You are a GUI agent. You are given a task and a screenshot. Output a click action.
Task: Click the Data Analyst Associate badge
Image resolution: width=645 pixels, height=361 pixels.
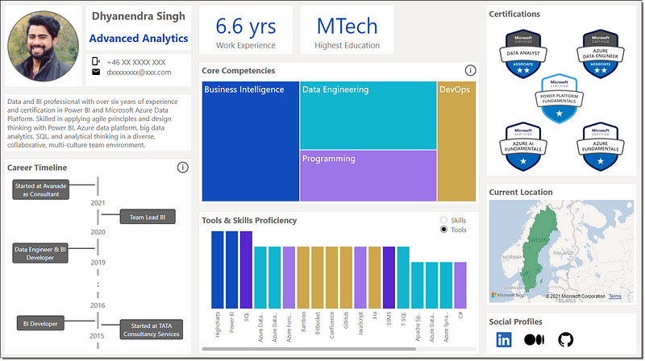tap(527, 55)
